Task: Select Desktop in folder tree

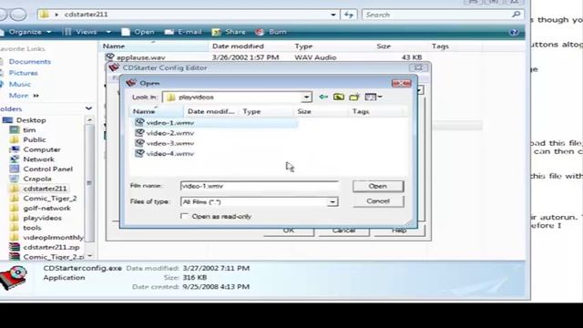Action: point(31,120)
